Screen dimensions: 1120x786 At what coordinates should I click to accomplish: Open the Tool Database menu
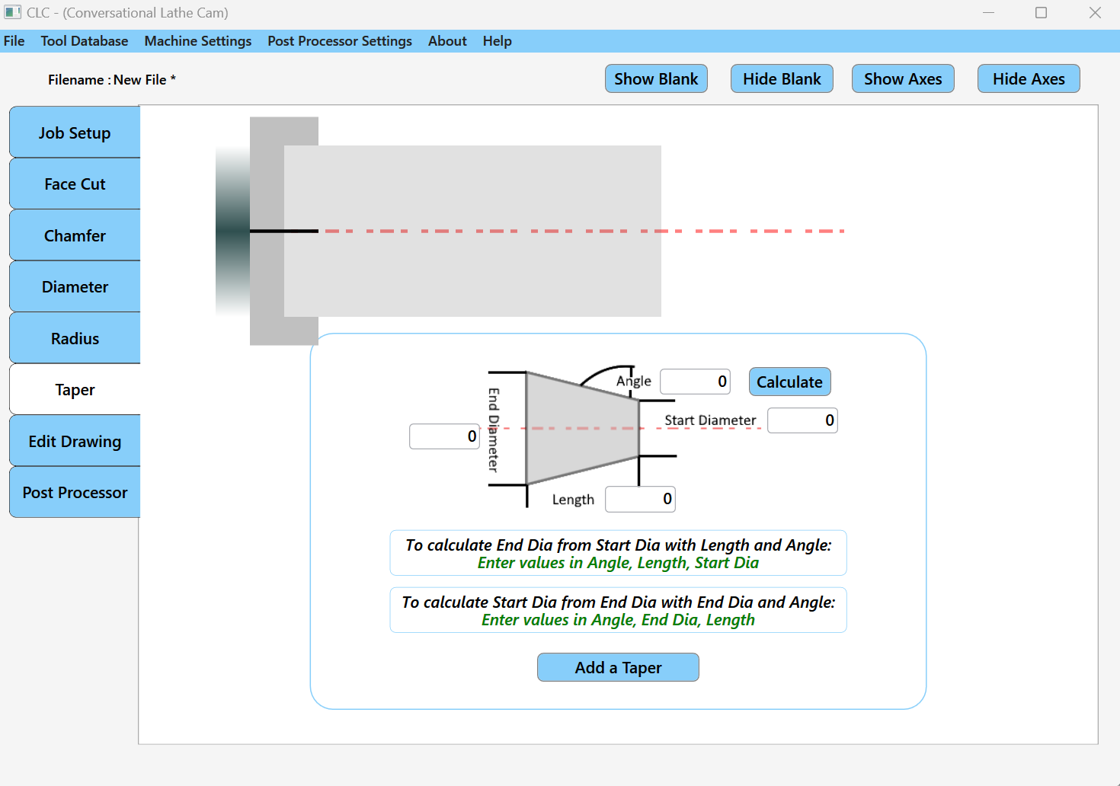click(84, 40)
